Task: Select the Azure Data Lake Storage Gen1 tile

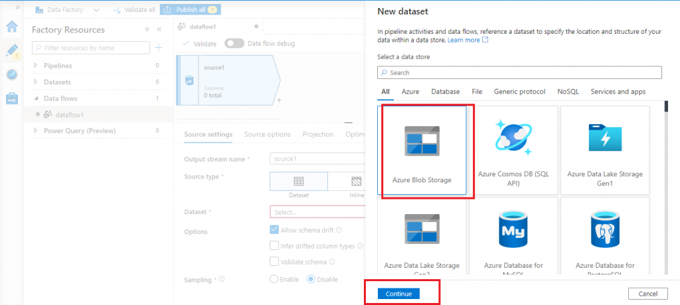Action: (605, 150)
